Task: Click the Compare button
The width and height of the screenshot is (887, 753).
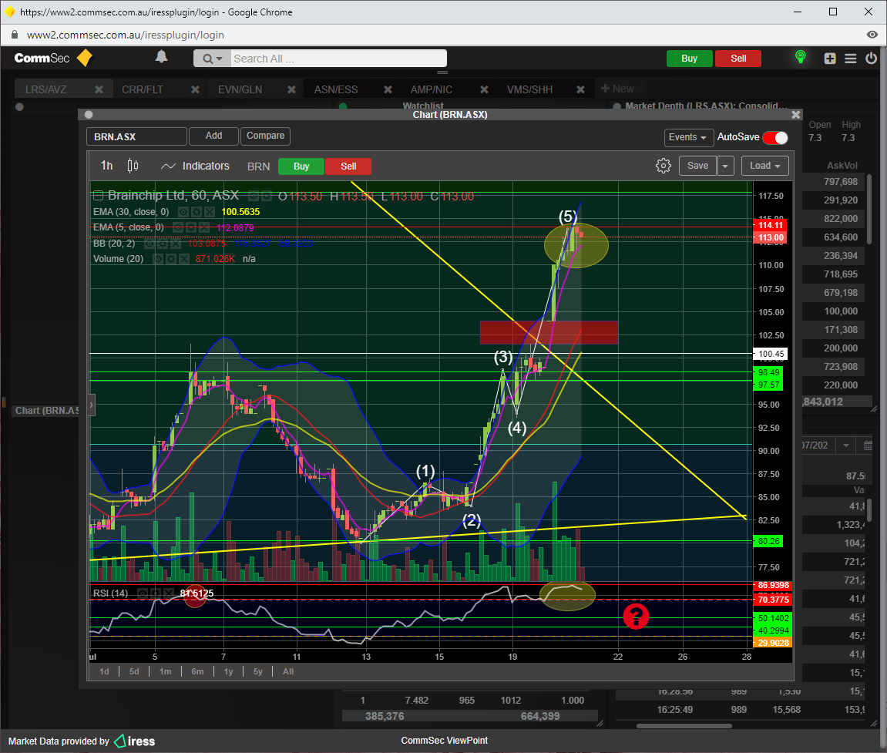Action: click(265, 136)
